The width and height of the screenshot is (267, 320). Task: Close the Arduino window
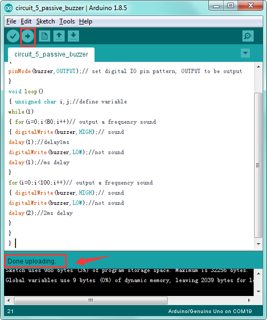pos(250,6)
